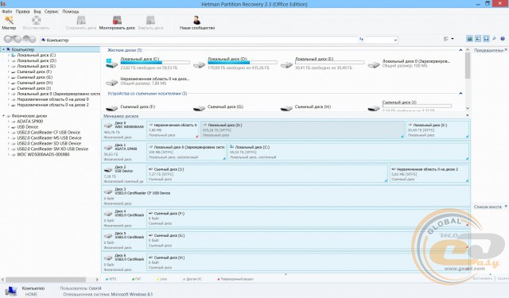Screen dimensions: 509x298
Task: Select Неразмеченная область 0 на диске 2 partition block
Action: 429,174
